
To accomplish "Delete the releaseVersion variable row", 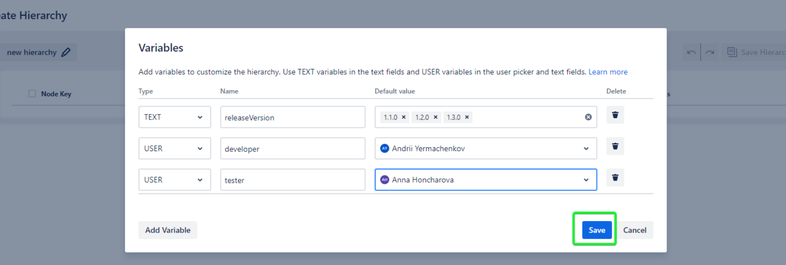I will (x=615, y=115).
